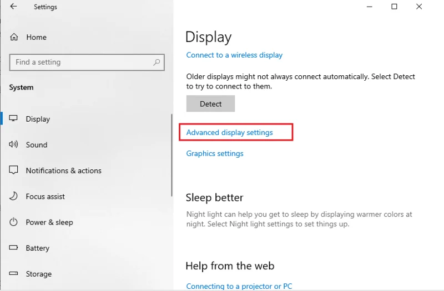Viewport: 444px width, 291px height.
Task: Click the Display monitor icon
Action: [13, 118]
